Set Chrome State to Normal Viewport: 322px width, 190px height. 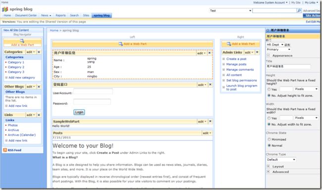[x=269, y=145]
